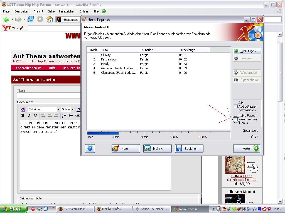Click the Speichern disk button

click(189, 148)
